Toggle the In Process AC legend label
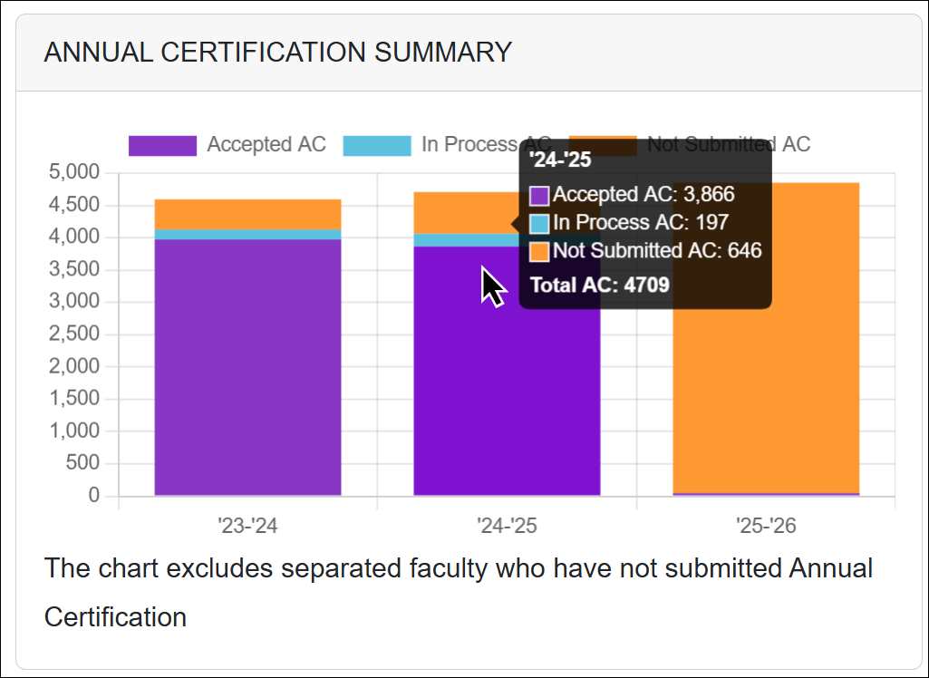 [471, 144]
